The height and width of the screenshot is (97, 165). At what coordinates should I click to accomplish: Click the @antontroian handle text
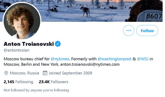(16, 50)
